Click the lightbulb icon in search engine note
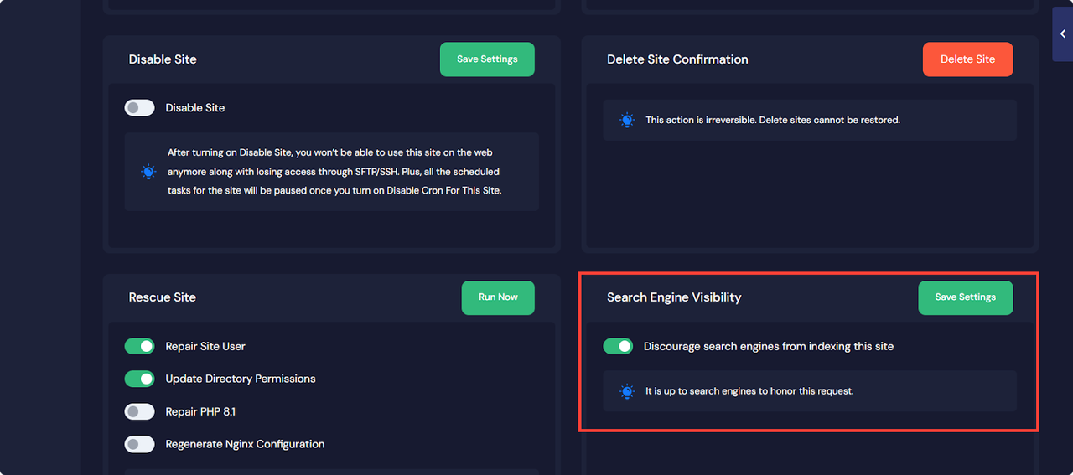The height and width of the screenshot is (475, 1073). tap(626, 391)
